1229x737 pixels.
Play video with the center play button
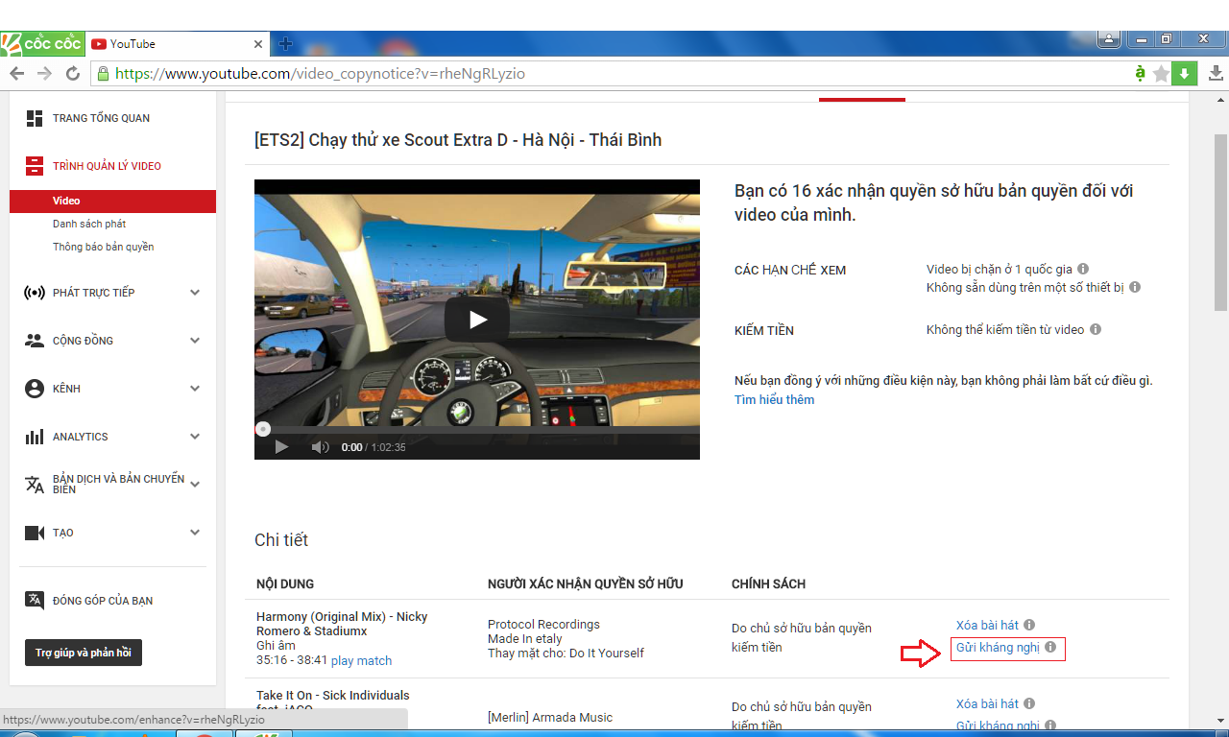[x=477, y=320]
